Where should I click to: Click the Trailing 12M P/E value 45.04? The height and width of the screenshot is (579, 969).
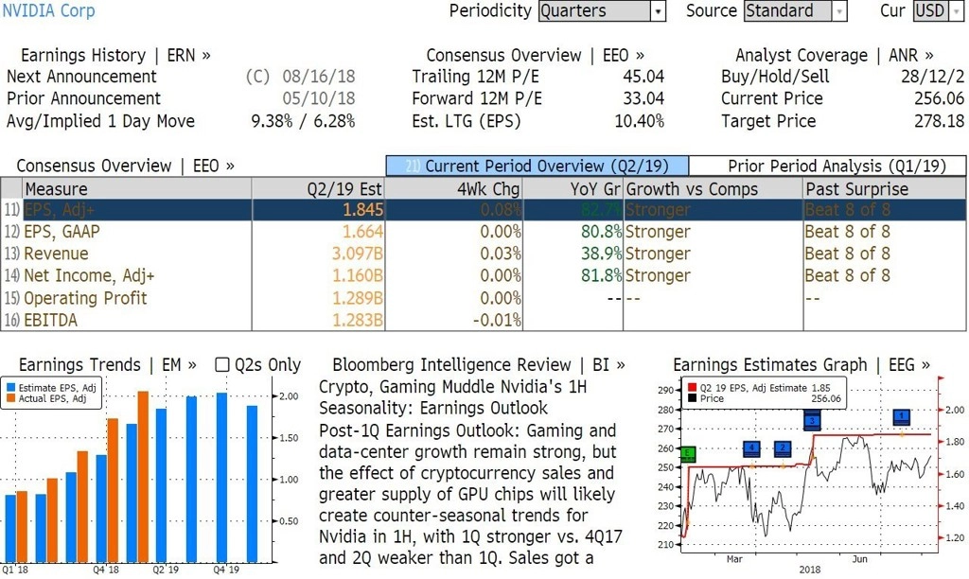(x=643, y=77)
